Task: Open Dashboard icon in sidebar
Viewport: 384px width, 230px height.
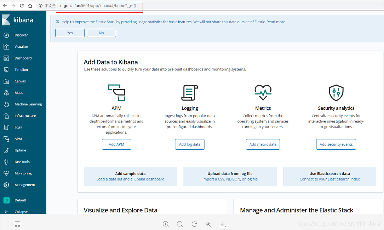Action: pos(6,58)
